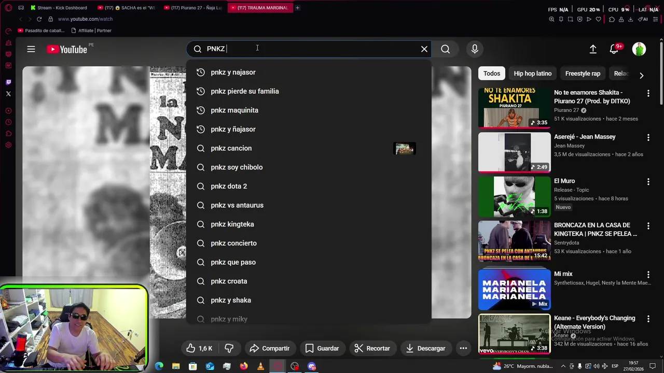Open Firefox from the taskbar
This screenshot has height=373, width=664.
point(244,366)
